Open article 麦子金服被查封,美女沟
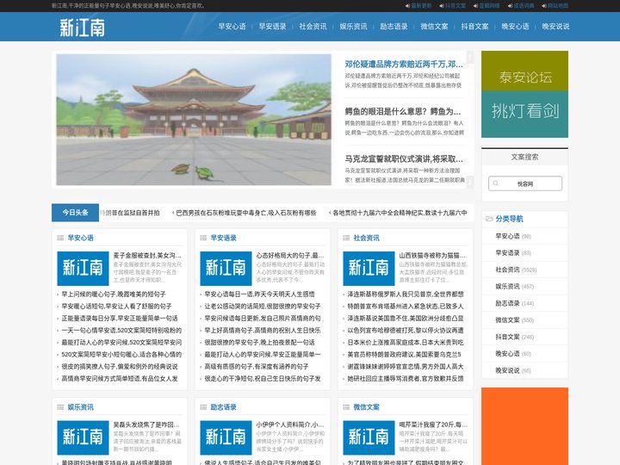 click(147, 256)
